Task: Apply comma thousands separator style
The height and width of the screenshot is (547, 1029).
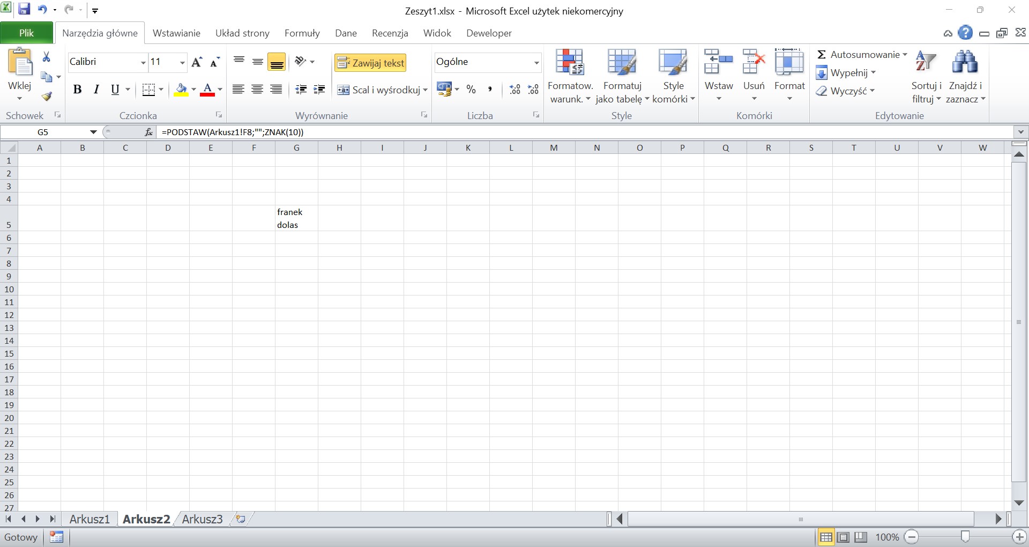Action: [x=490, y=90]
